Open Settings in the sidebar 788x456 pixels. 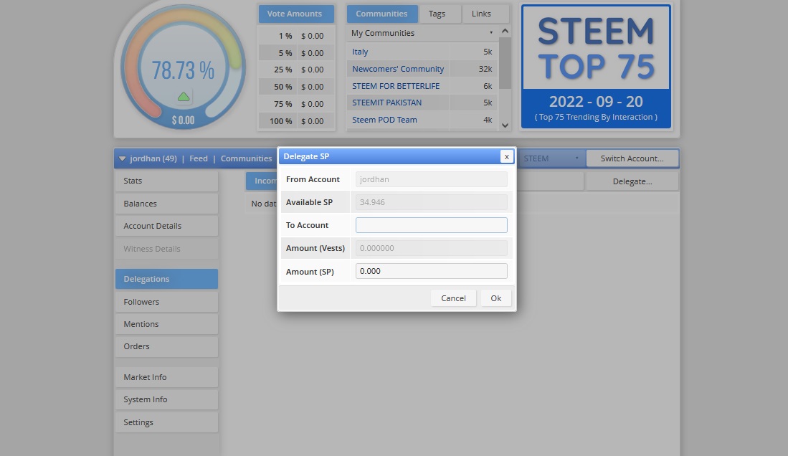(x=166, y=422)
